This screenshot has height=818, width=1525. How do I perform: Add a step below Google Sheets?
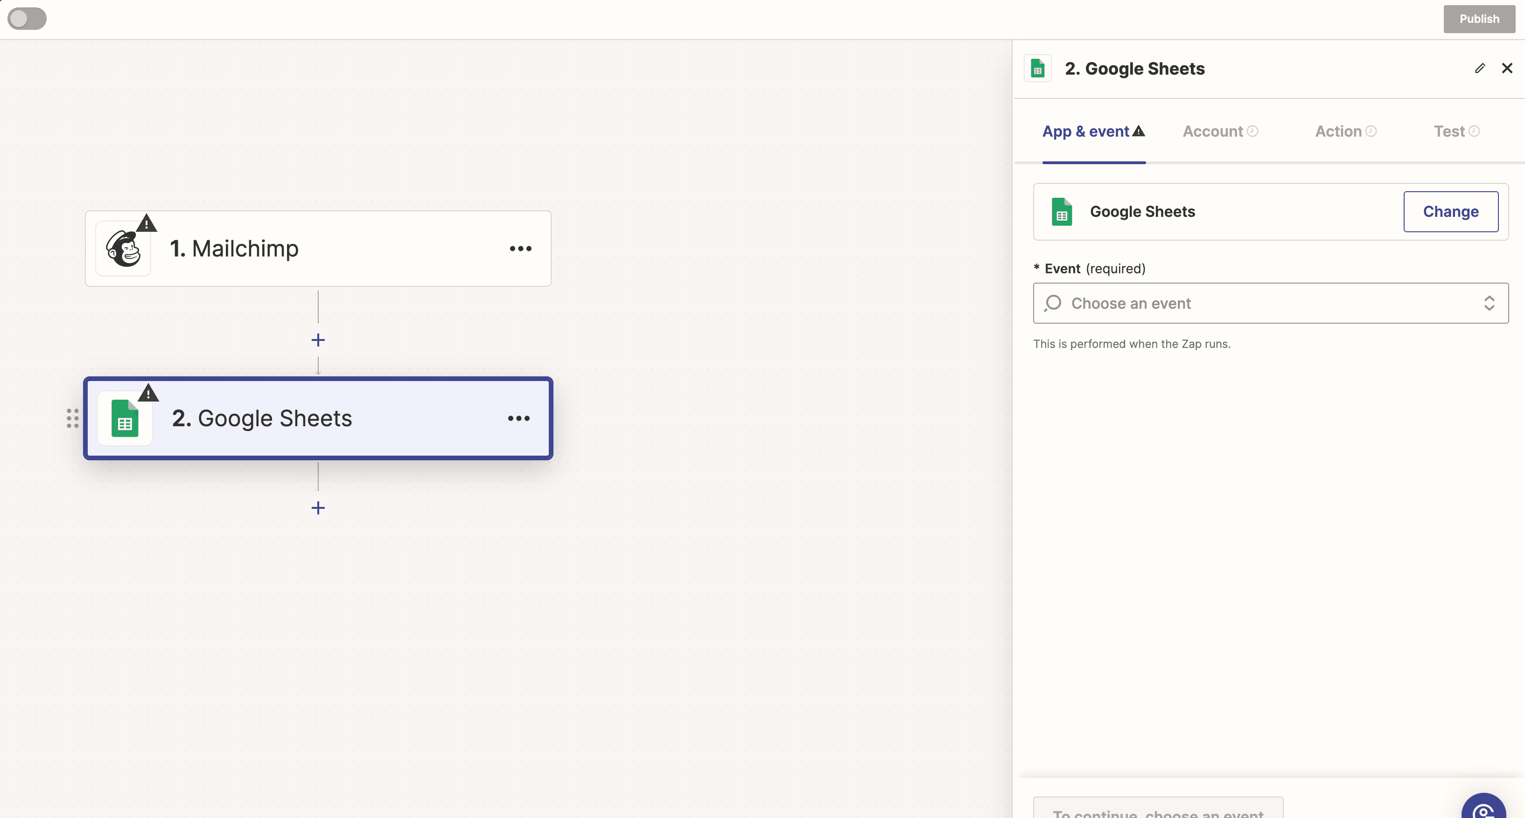318,508
